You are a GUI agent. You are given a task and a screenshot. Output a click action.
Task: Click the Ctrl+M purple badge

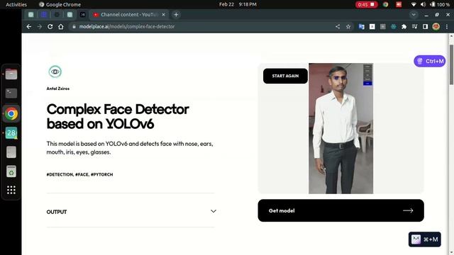click(x=430, y=62)
